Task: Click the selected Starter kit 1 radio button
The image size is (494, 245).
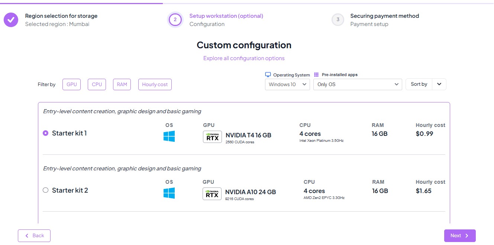Action: point(45,133)
